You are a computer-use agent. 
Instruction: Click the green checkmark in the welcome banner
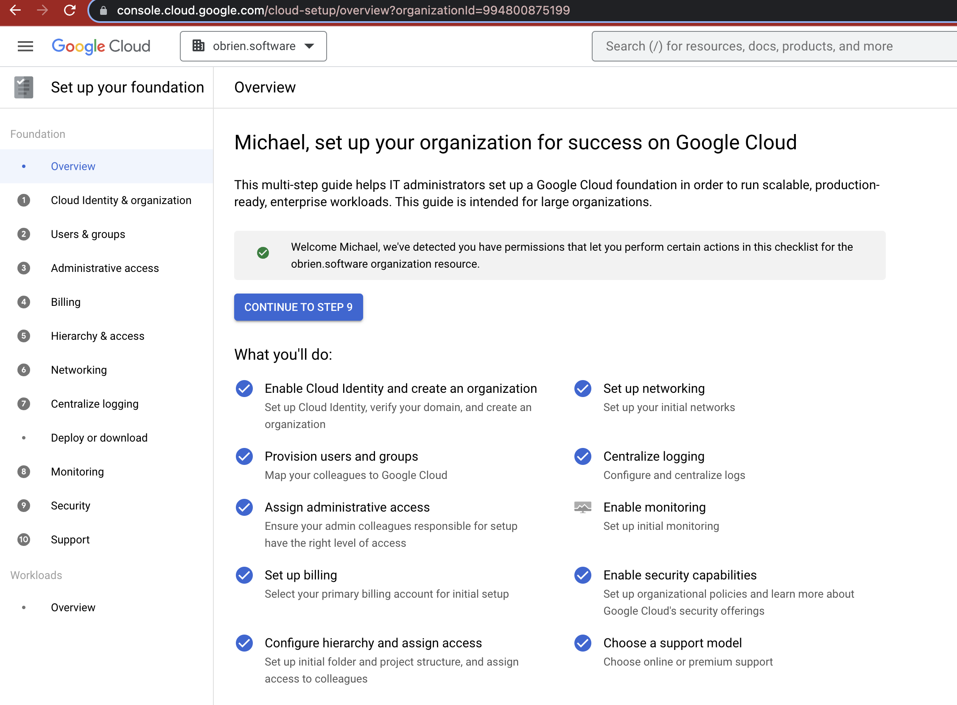(x=263, y=253)
